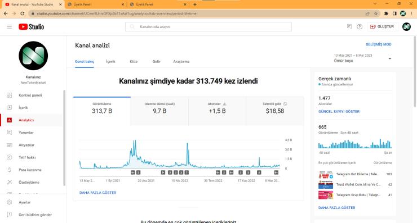This screenshot has width=417, height=223.
Task: Click the Kontrol paneli dashboard icon
Action: click(10, 95)
